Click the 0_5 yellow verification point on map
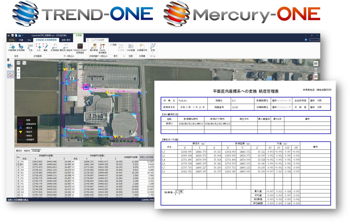The width and height of the screenshot is (349, 222). click(x=115, y=137)
